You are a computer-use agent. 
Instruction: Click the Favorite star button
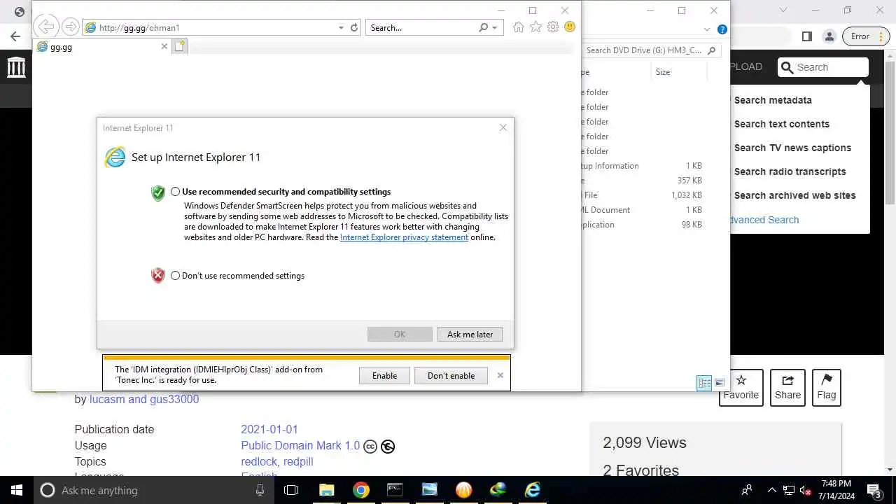point(741,387)
